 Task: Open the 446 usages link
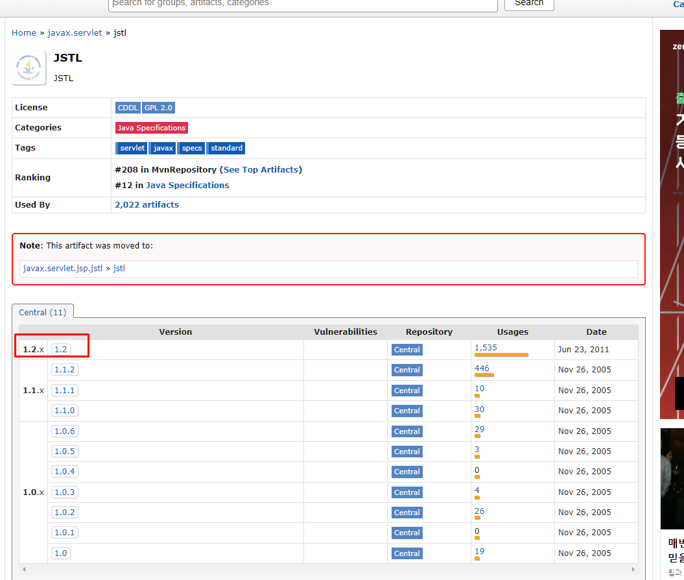pos(482,369)
